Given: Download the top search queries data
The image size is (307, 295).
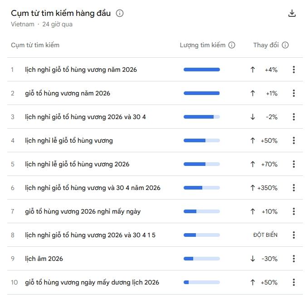Looking at the screenshot, I should 292,14.
